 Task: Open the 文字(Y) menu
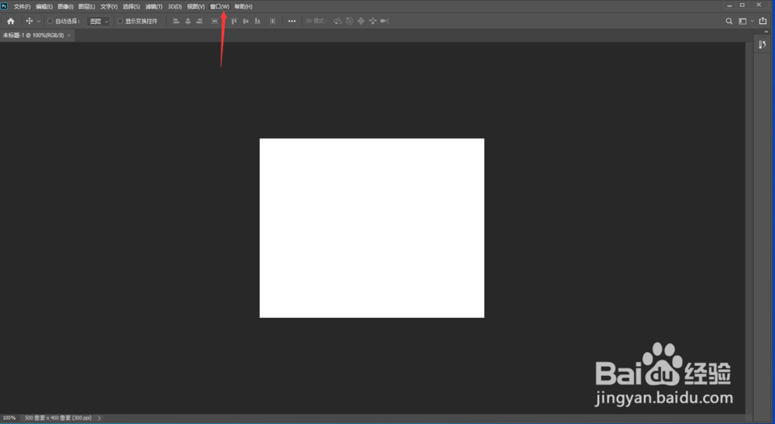(108, 7)
